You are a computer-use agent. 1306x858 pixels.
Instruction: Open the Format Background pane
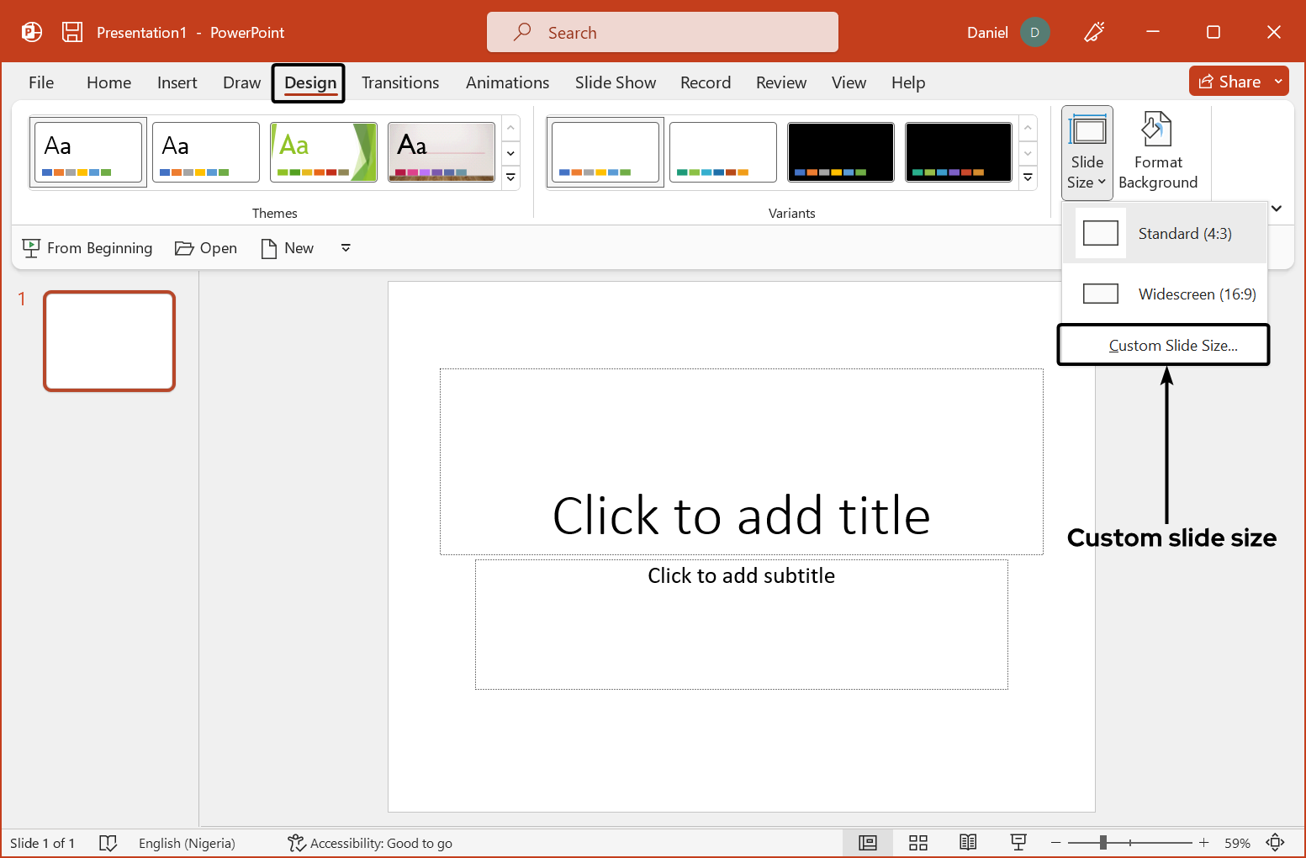point(1157,151)
